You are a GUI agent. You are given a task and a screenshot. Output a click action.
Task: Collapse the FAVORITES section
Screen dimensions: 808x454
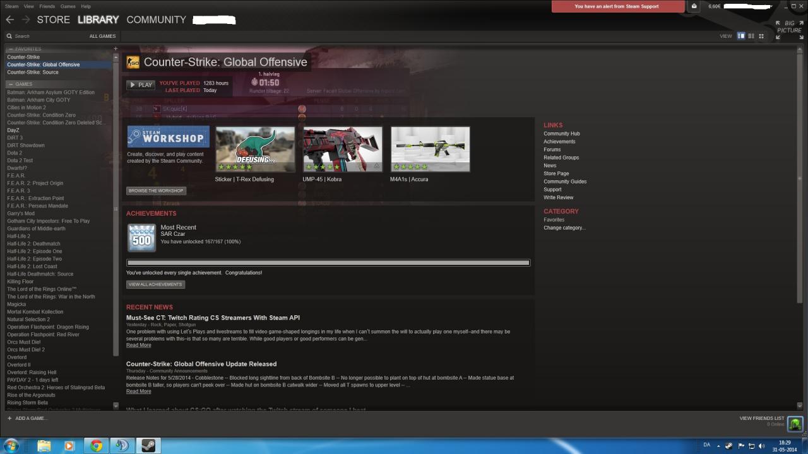coord(9,49)
